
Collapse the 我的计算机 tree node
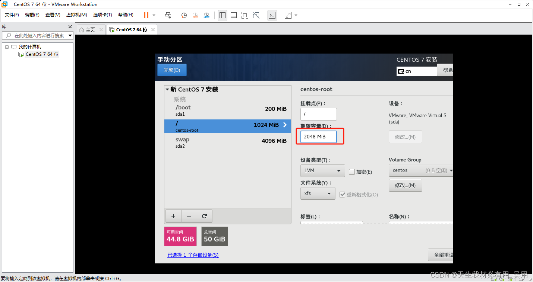coord(7,47)
